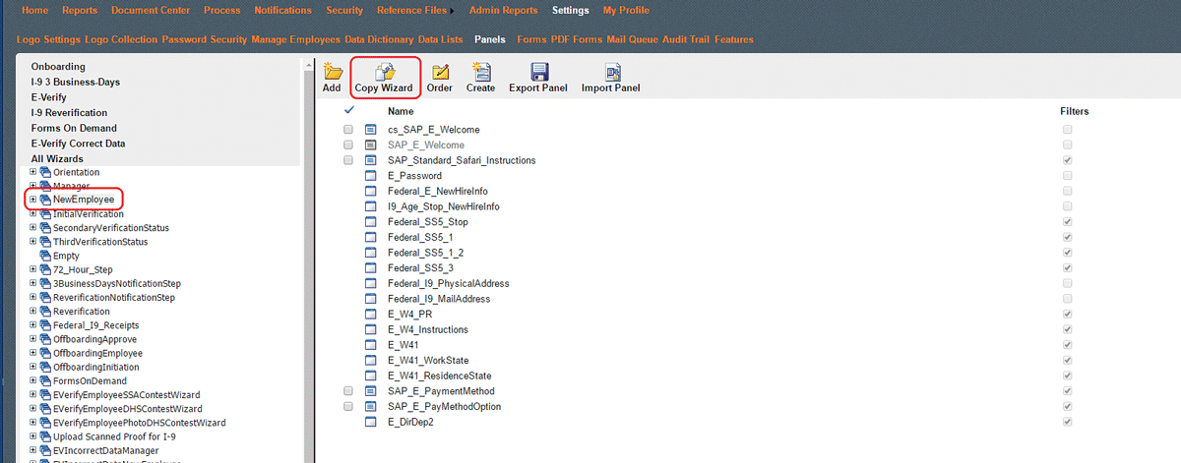Viewport: 1181px width, 463px height.
Task: Expand the NewEmployee tree node
Action: (33, 200)
